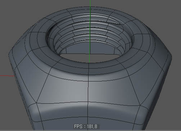Select the flat top ring face at the hole's front
This screenshot has height=131, width=181.
point(89,69)
